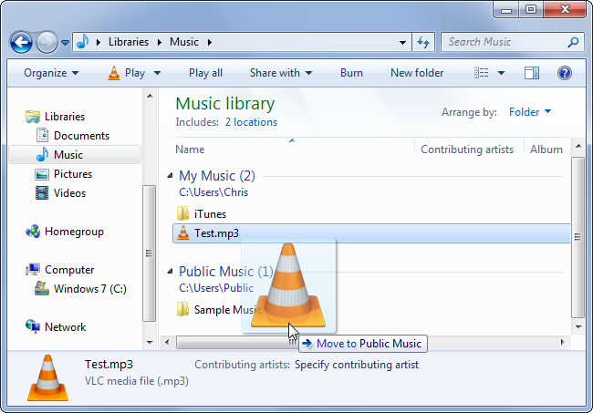The image size is (593, 413).
Task: Click Test.mp3 name in details pane
Action: (109, 365)
